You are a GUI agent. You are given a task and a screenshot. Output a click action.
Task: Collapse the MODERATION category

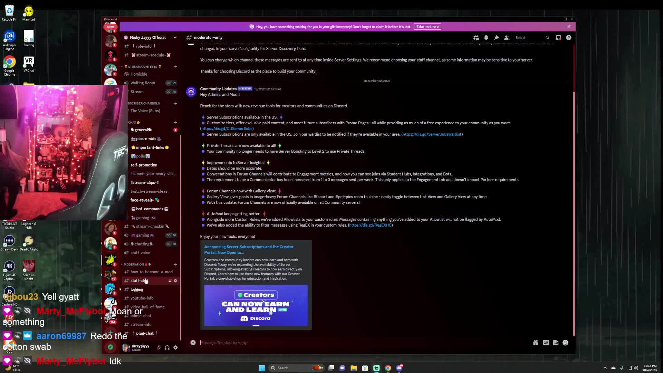coord(136,265)
